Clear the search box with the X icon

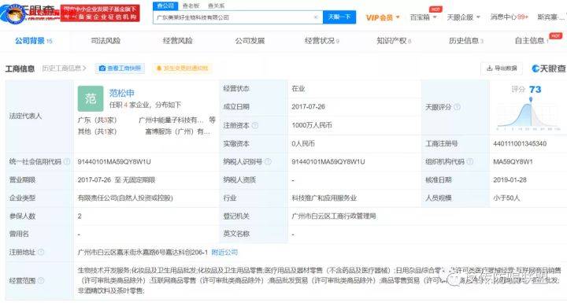315,17
